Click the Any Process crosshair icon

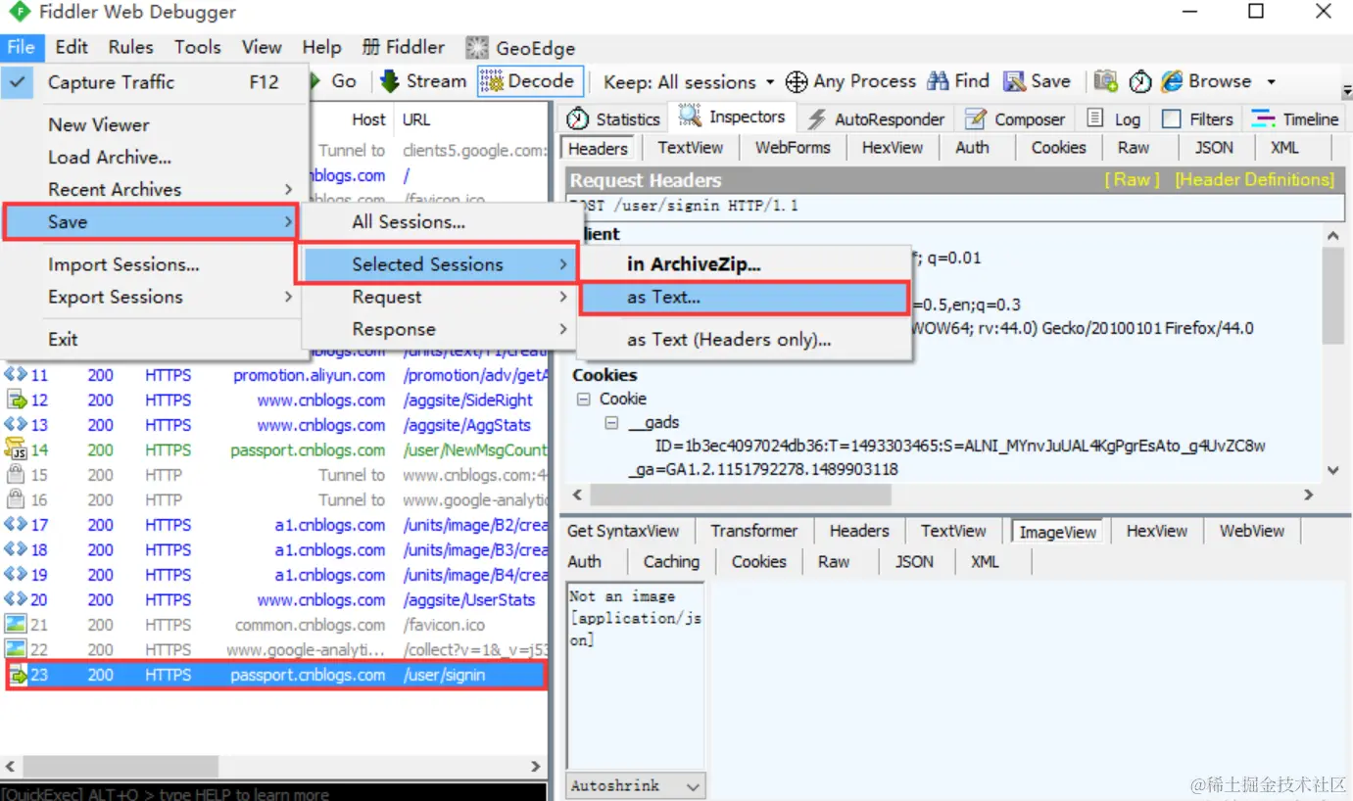[x=797, y=82]
